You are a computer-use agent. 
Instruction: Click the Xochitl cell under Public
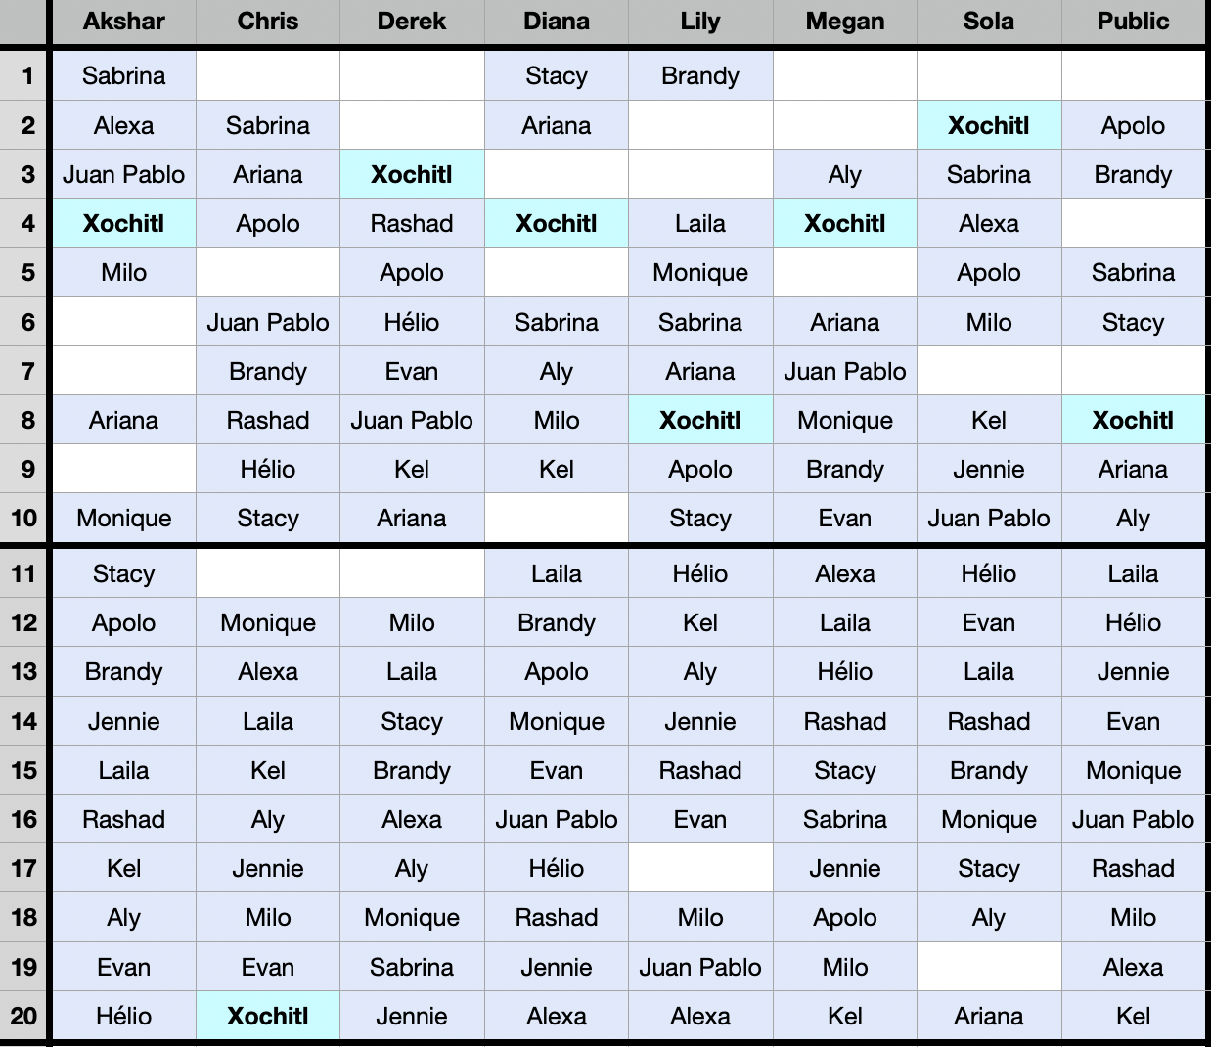tap(1133, 420)
